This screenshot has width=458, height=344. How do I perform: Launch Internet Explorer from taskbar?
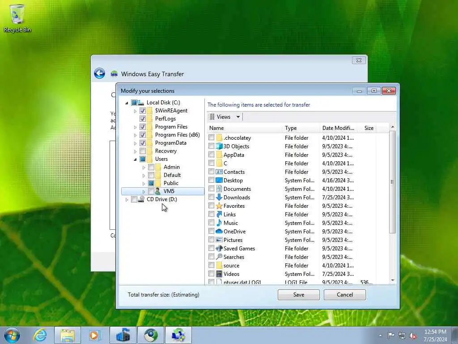coord(40,335)
